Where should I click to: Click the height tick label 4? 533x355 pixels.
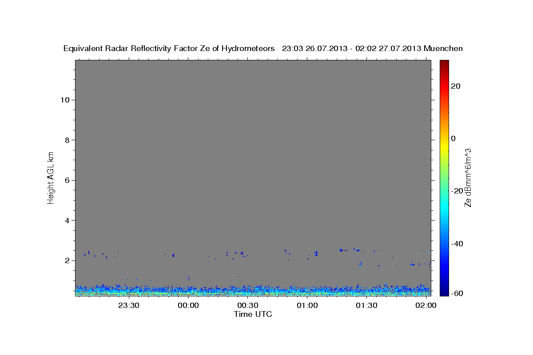coord(67,221)
